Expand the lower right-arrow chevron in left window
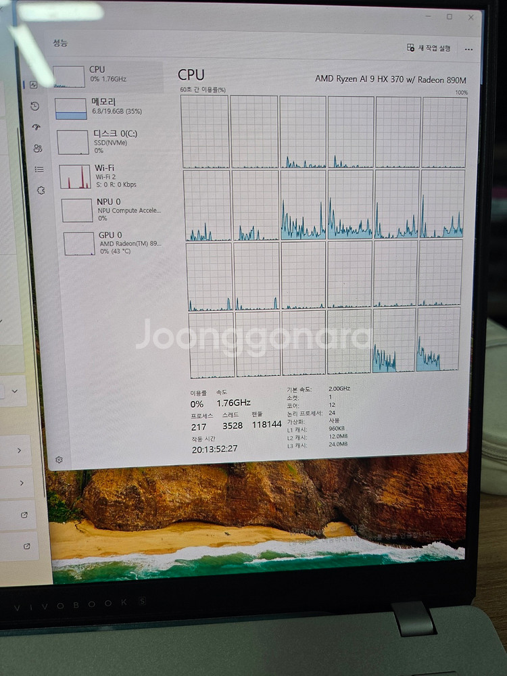This screenshot has width=507, height=676. (22, 483)
